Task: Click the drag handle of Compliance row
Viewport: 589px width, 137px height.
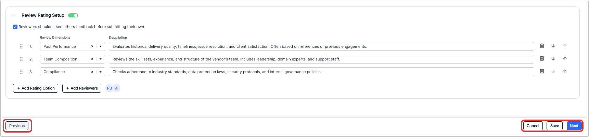Action: coord(21,72)
